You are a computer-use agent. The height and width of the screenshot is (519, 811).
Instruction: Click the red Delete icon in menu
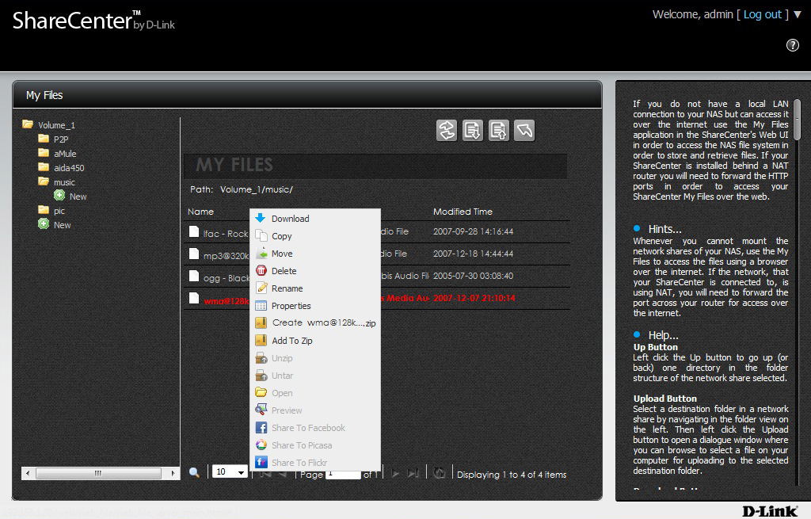tap(261, 271)
